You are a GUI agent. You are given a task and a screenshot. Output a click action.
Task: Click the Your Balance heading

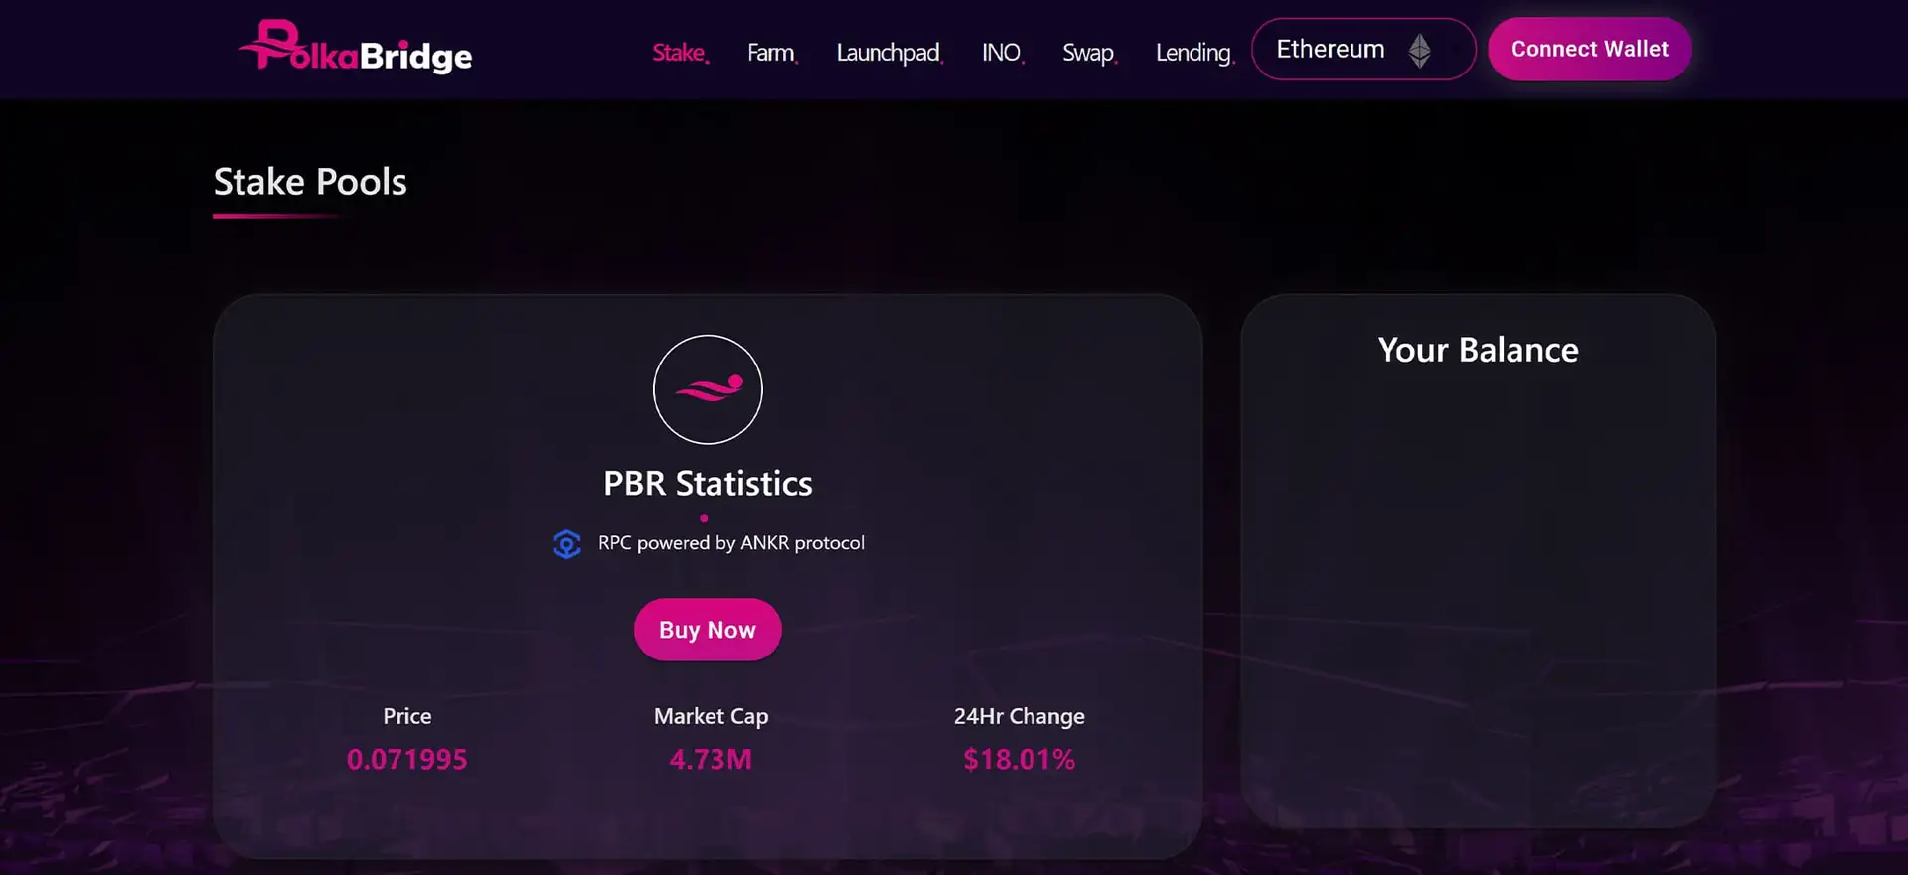[x=1478, y=350]
